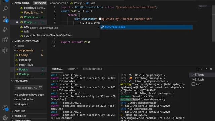Click the filter funnel icon in Problems
Image resolution: width=215 pixels, height=121 pixels.
(40, 88)
